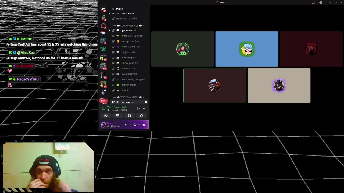Collapse the VOICE CHANNELS category
The height and width of the screenshot is (193, 344).
[x=129, y=97]
